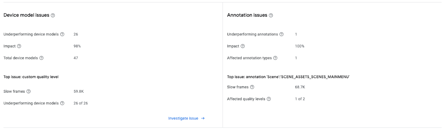The height and width of the screenshot is (132, 447).
Task: Open help for Underperforming device models showing 26 of 26
Action: (x=62, y=103)
